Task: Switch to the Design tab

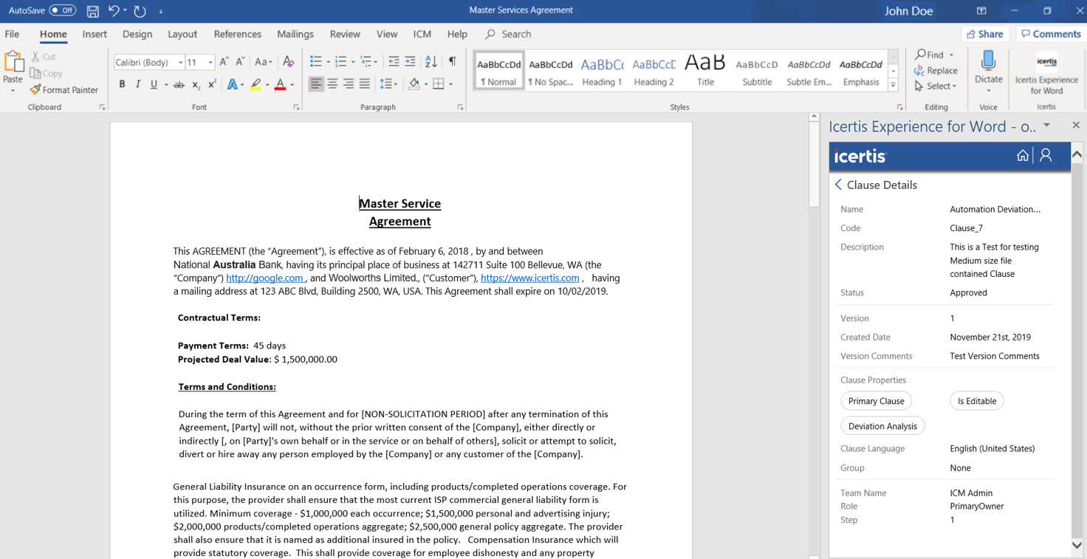Action: click(137, 34)
